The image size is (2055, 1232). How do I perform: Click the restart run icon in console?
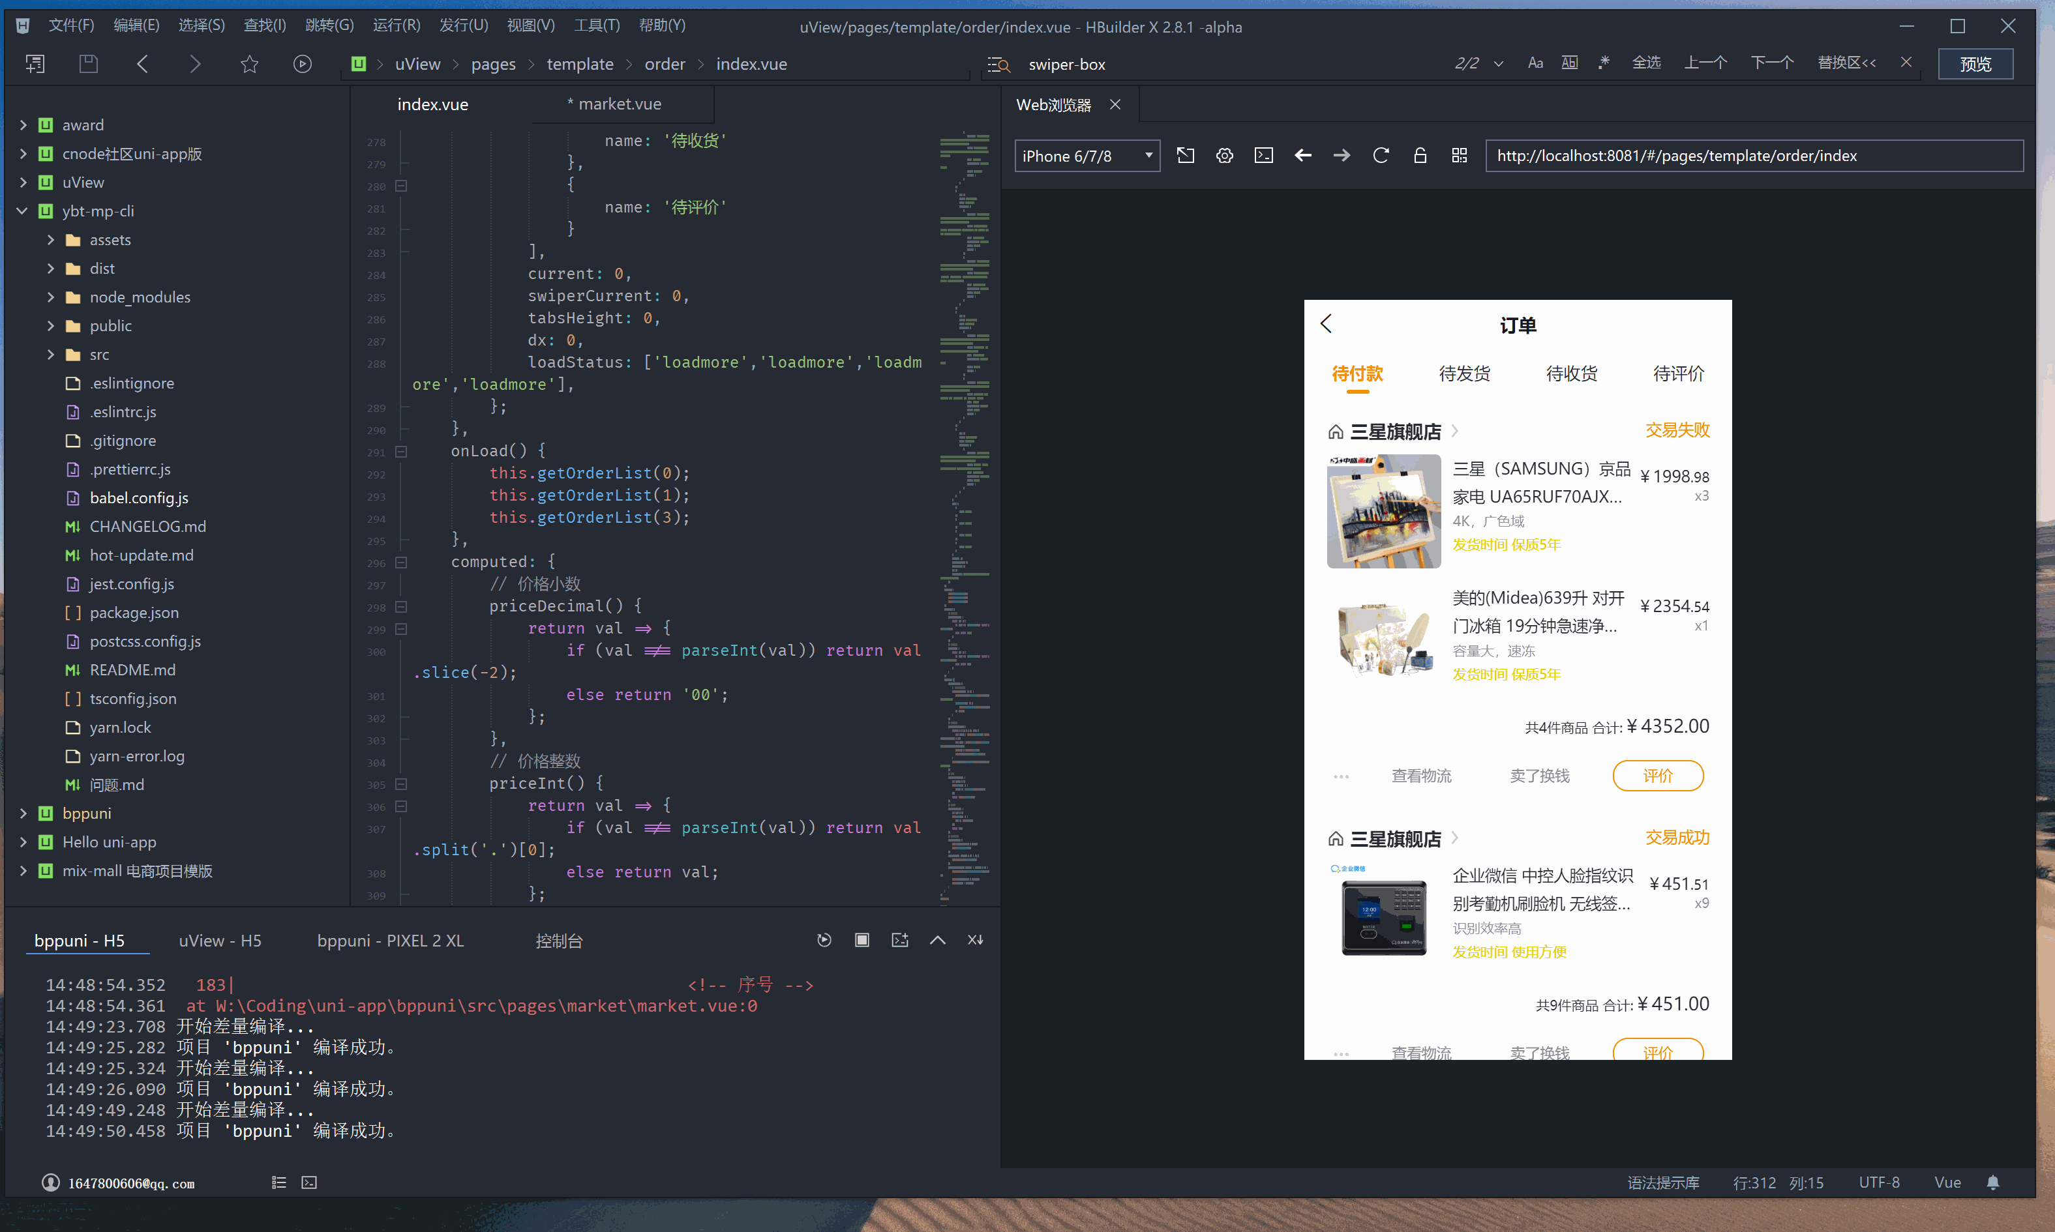click(824, 940)
